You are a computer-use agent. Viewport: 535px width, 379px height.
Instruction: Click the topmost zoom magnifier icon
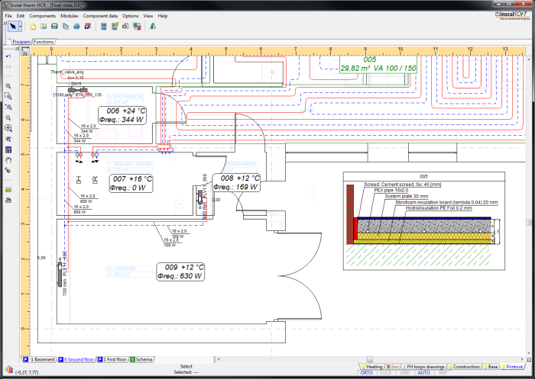tap(8, 86)
